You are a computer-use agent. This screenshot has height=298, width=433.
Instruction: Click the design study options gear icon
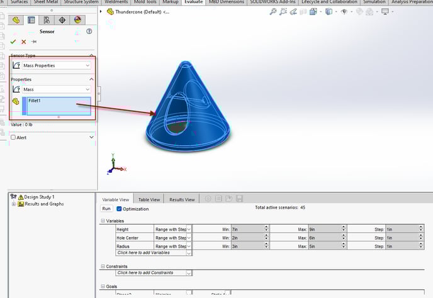coord(208,199)
